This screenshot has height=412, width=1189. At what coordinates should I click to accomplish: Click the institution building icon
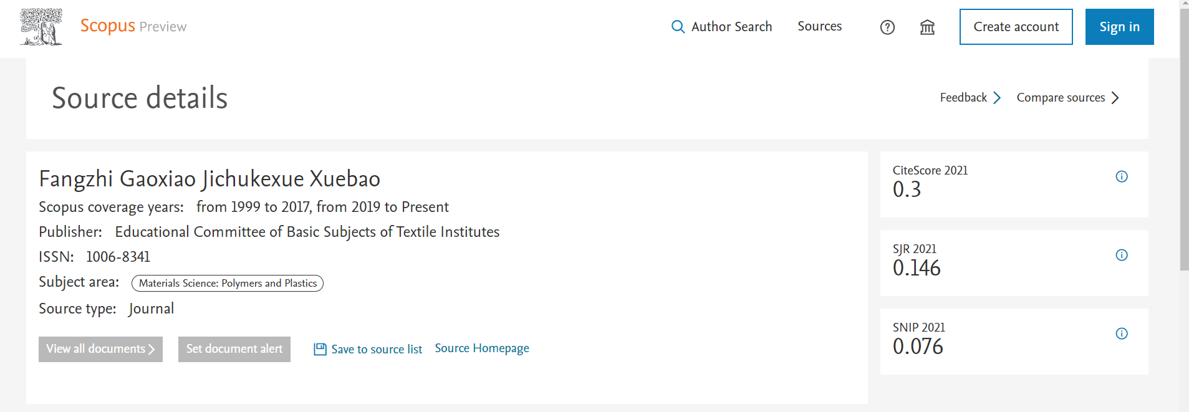[927, 27]
